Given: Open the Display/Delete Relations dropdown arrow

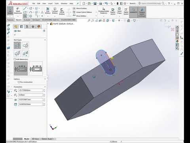Looking at the screenshot, I should (104, 16).
